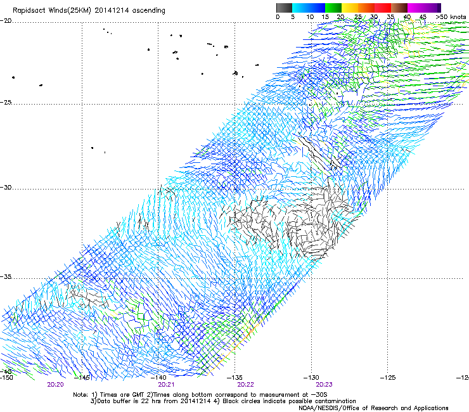Screen dimensions: 469x412
Task: Click the orange 25-30 knots color band
Action: click(x=366, y=8)
